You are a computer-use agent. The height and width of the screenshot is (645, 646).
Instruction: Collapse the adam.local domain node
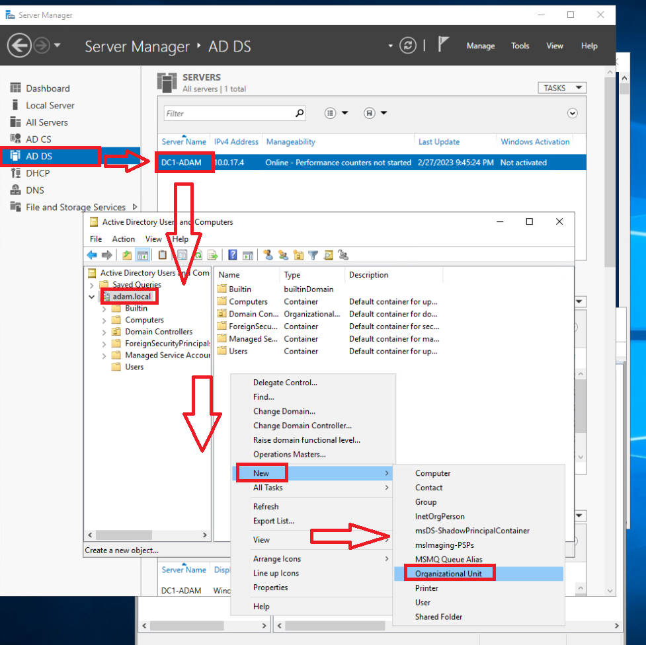[x=91, y=297]
